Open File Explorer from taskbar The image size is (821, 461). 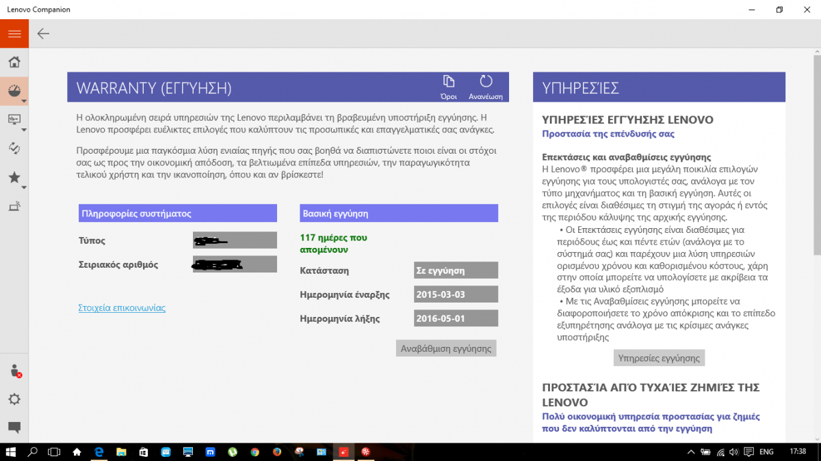(x=121, y=451)
